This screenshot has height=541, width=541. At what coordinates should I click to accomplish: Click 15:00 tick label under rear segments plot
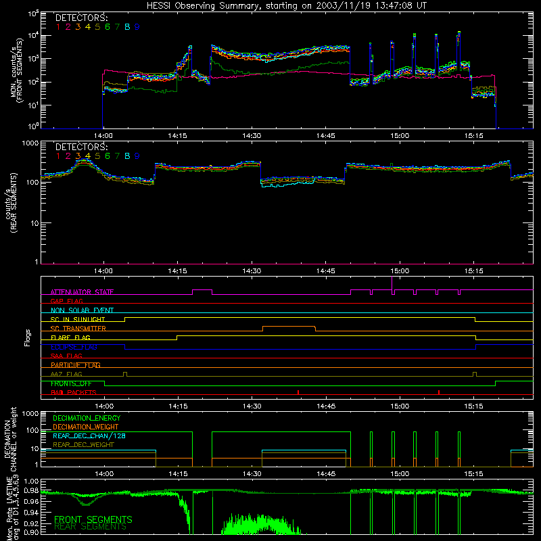[x=400, y=271]
